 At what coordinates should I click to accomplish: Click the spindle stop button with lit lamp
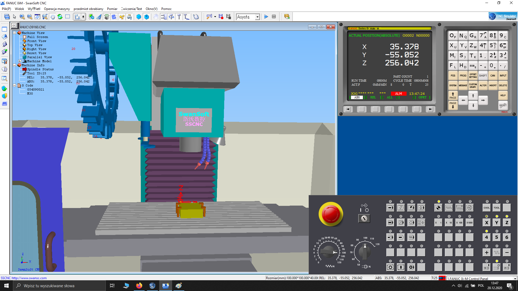(x=497, y=267)
